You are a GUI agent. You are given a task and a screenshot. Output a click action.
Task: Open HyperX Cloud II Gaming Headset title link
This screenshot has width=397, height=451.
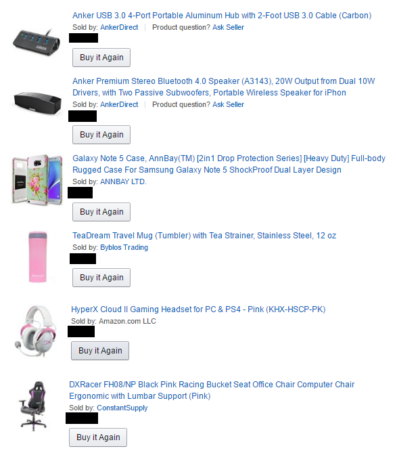(x=198, y=309)
